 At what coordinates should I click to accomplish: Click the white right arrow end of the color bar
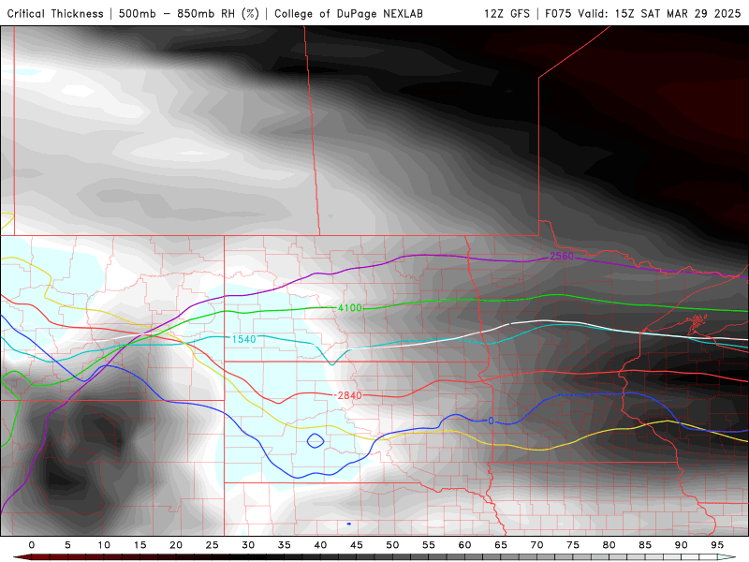[727, 557]
